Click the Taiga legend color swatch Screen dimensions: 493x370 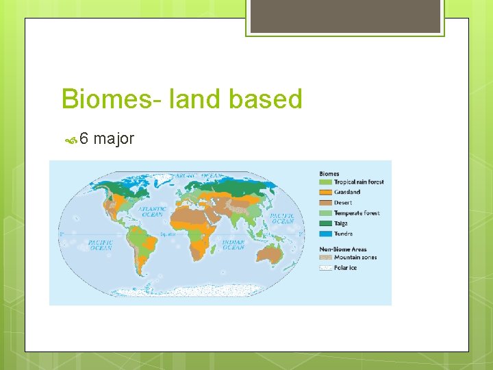(x=325, y=223)
